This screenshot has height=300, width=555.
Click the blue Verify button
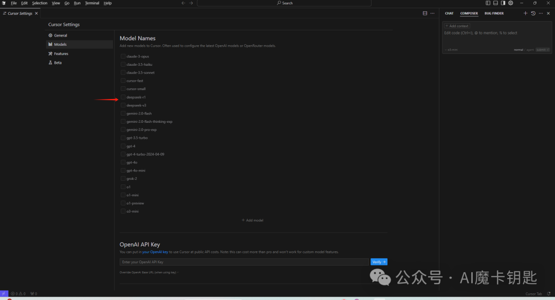click(379, 262)
